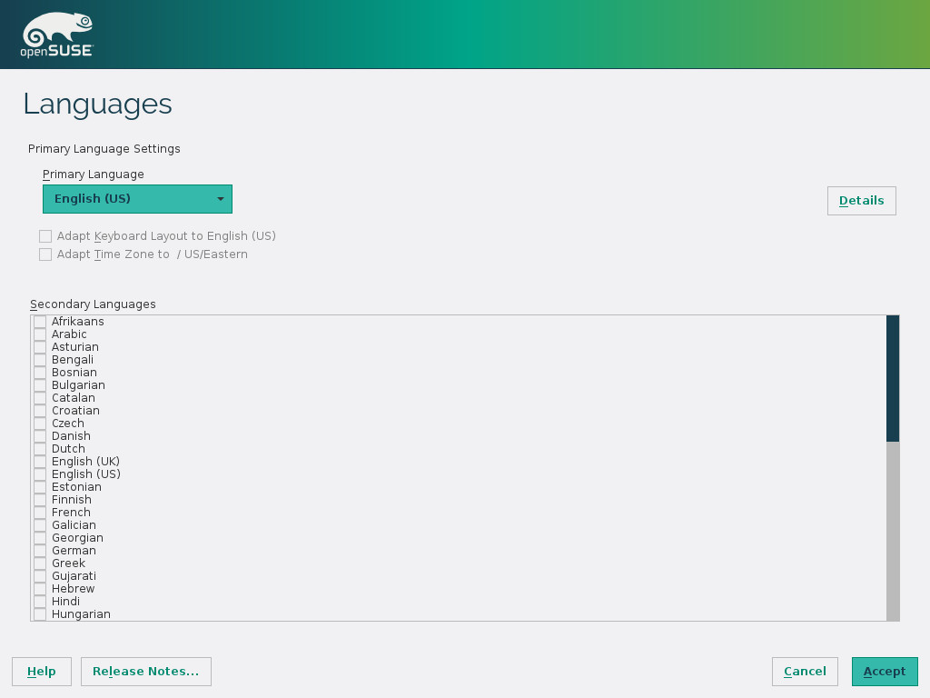Tick the French language checkbox
Viewport: 930px width, 698px height.
click(40, 513)
